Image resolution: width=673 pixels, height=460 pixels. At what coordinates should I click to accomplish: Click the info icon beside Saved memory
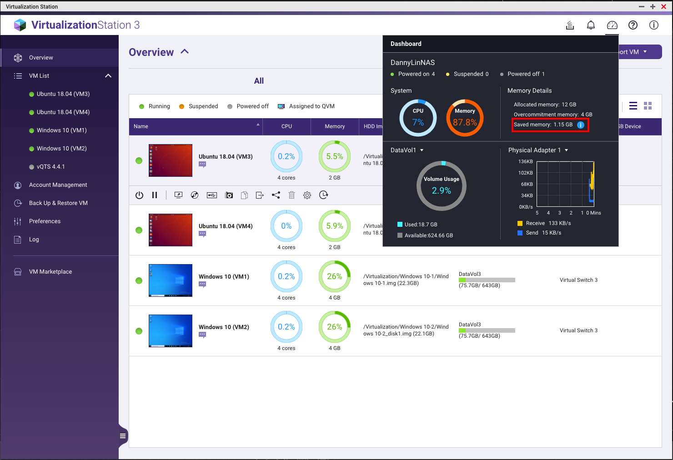pos(581,125)
